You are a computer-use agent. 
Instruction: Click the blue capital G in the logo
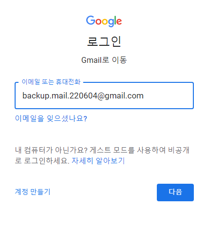coord(91,20)
